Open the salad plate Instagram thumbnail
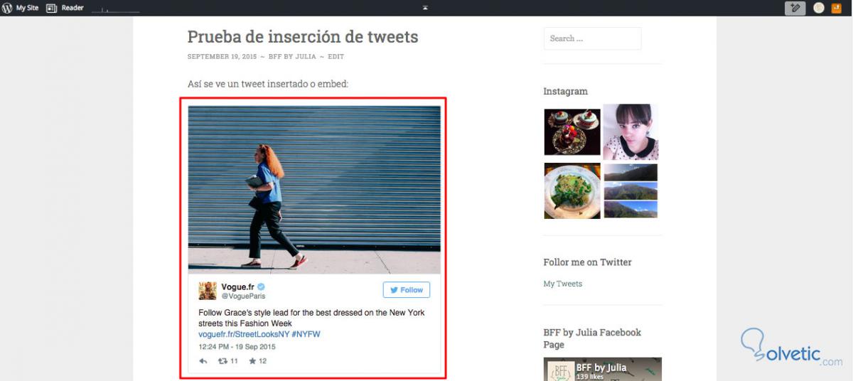This screenshot has height=381, width=853. pos(572,190)
